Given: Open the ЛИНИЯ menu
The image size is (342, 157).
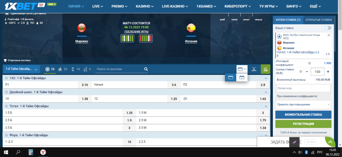Looking at the screenshot, I should tap(76, 6).
